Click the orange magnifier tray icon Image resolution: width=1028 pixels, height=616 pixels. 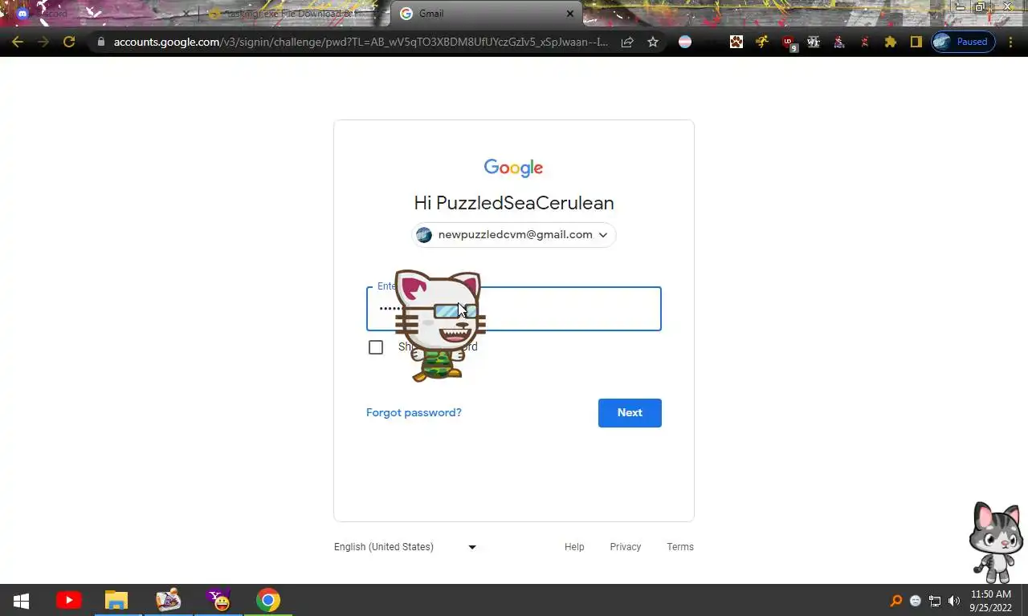tap(896, 601)
